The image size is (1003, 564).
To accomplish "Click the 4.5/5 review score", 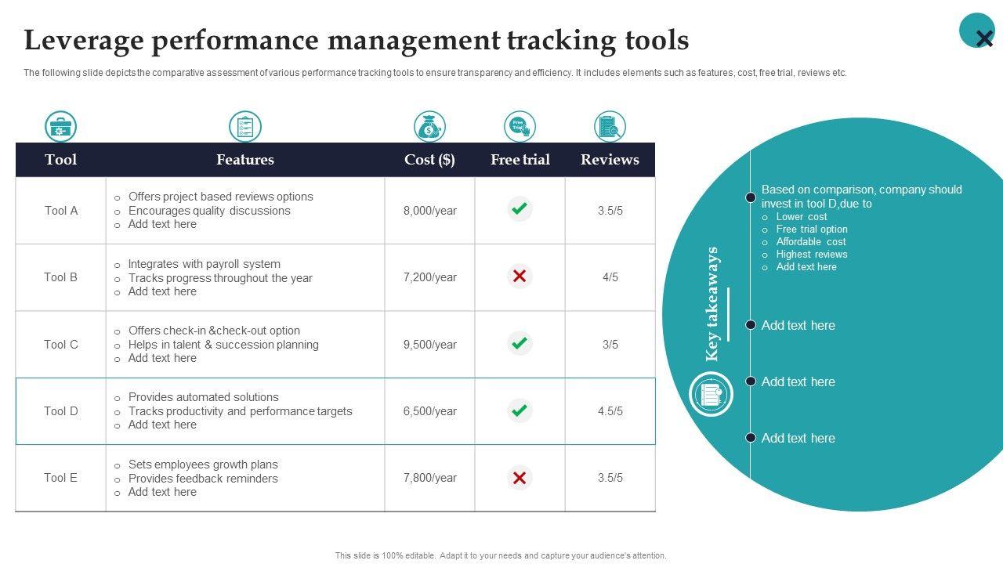I will (610, 411).
